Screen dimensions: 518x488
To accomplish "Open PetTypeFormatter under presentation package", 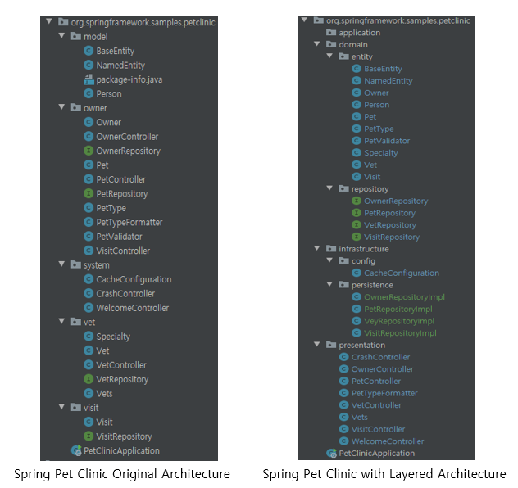I will pos(384,393).
